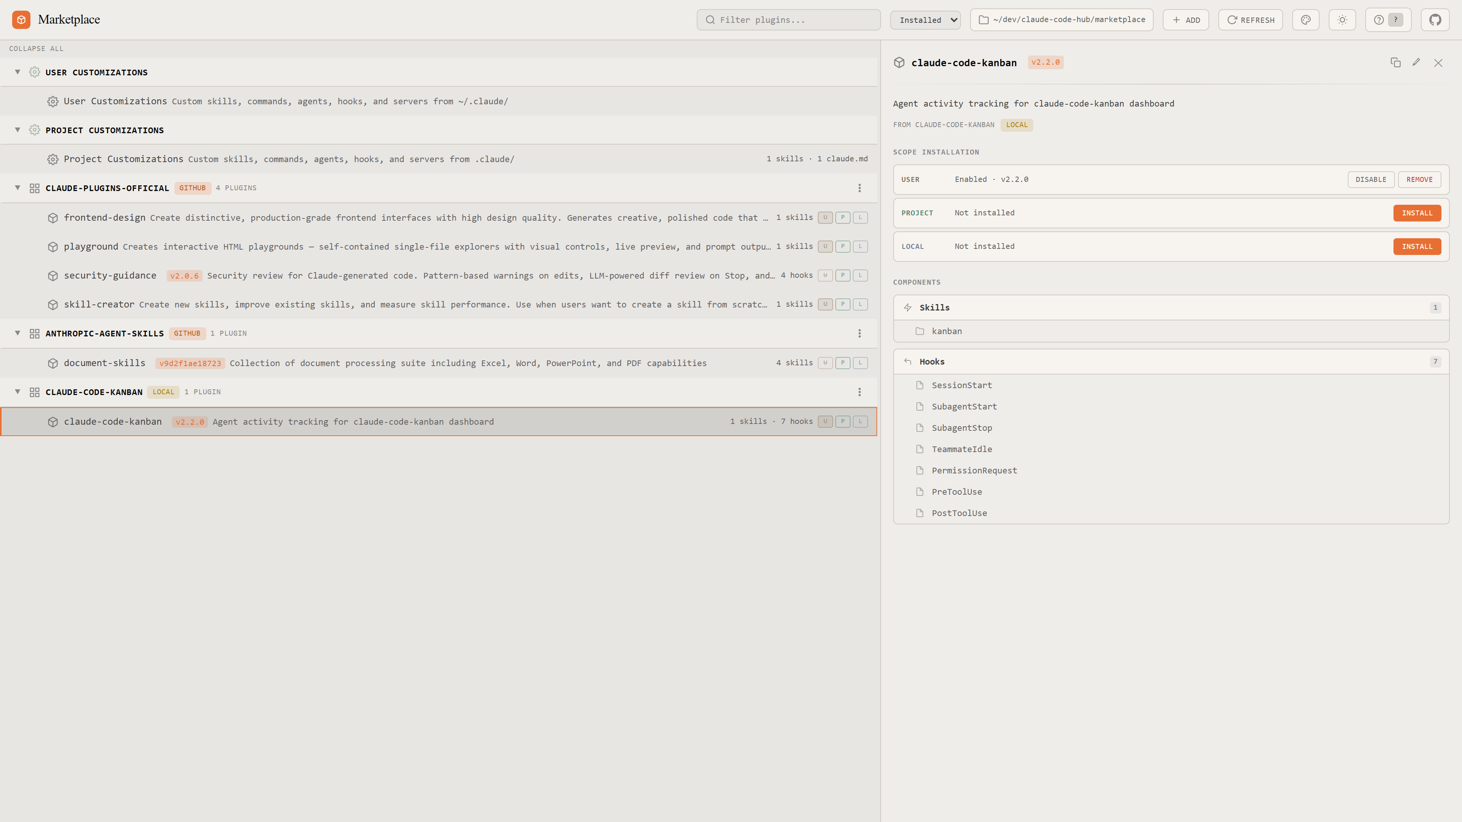Viewport: 1462px width, 822px height.
Task: Click the search magnifier icon
Action: pyautogui.click(x=710, y=20)
